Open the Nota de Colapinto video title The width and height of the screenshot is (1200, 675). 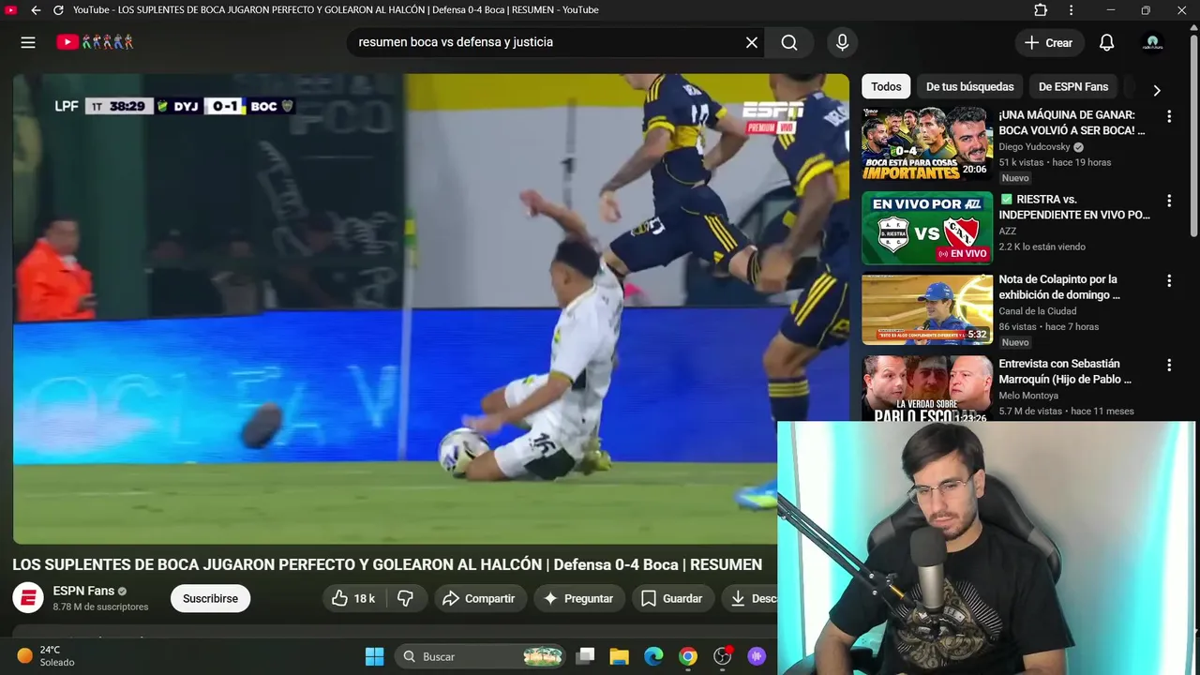pos(1059,287)
